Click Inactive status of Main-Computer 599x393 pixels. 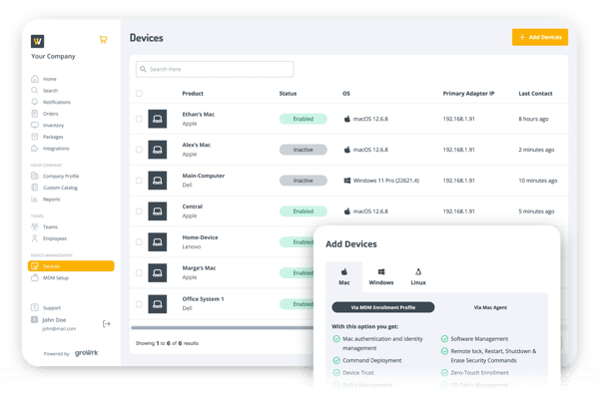tap(303, 181)
